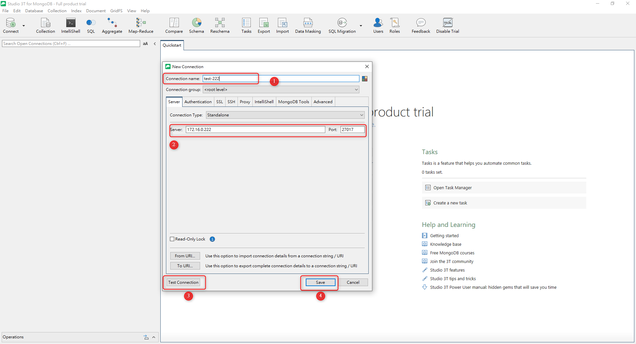Viewport: 636px width, 344px height.
Task: Open IntelliShell from the toolbar
Action: (71, 25)
